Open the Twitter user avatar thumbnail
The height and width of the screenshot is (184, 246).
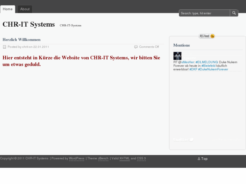point(177,56)
